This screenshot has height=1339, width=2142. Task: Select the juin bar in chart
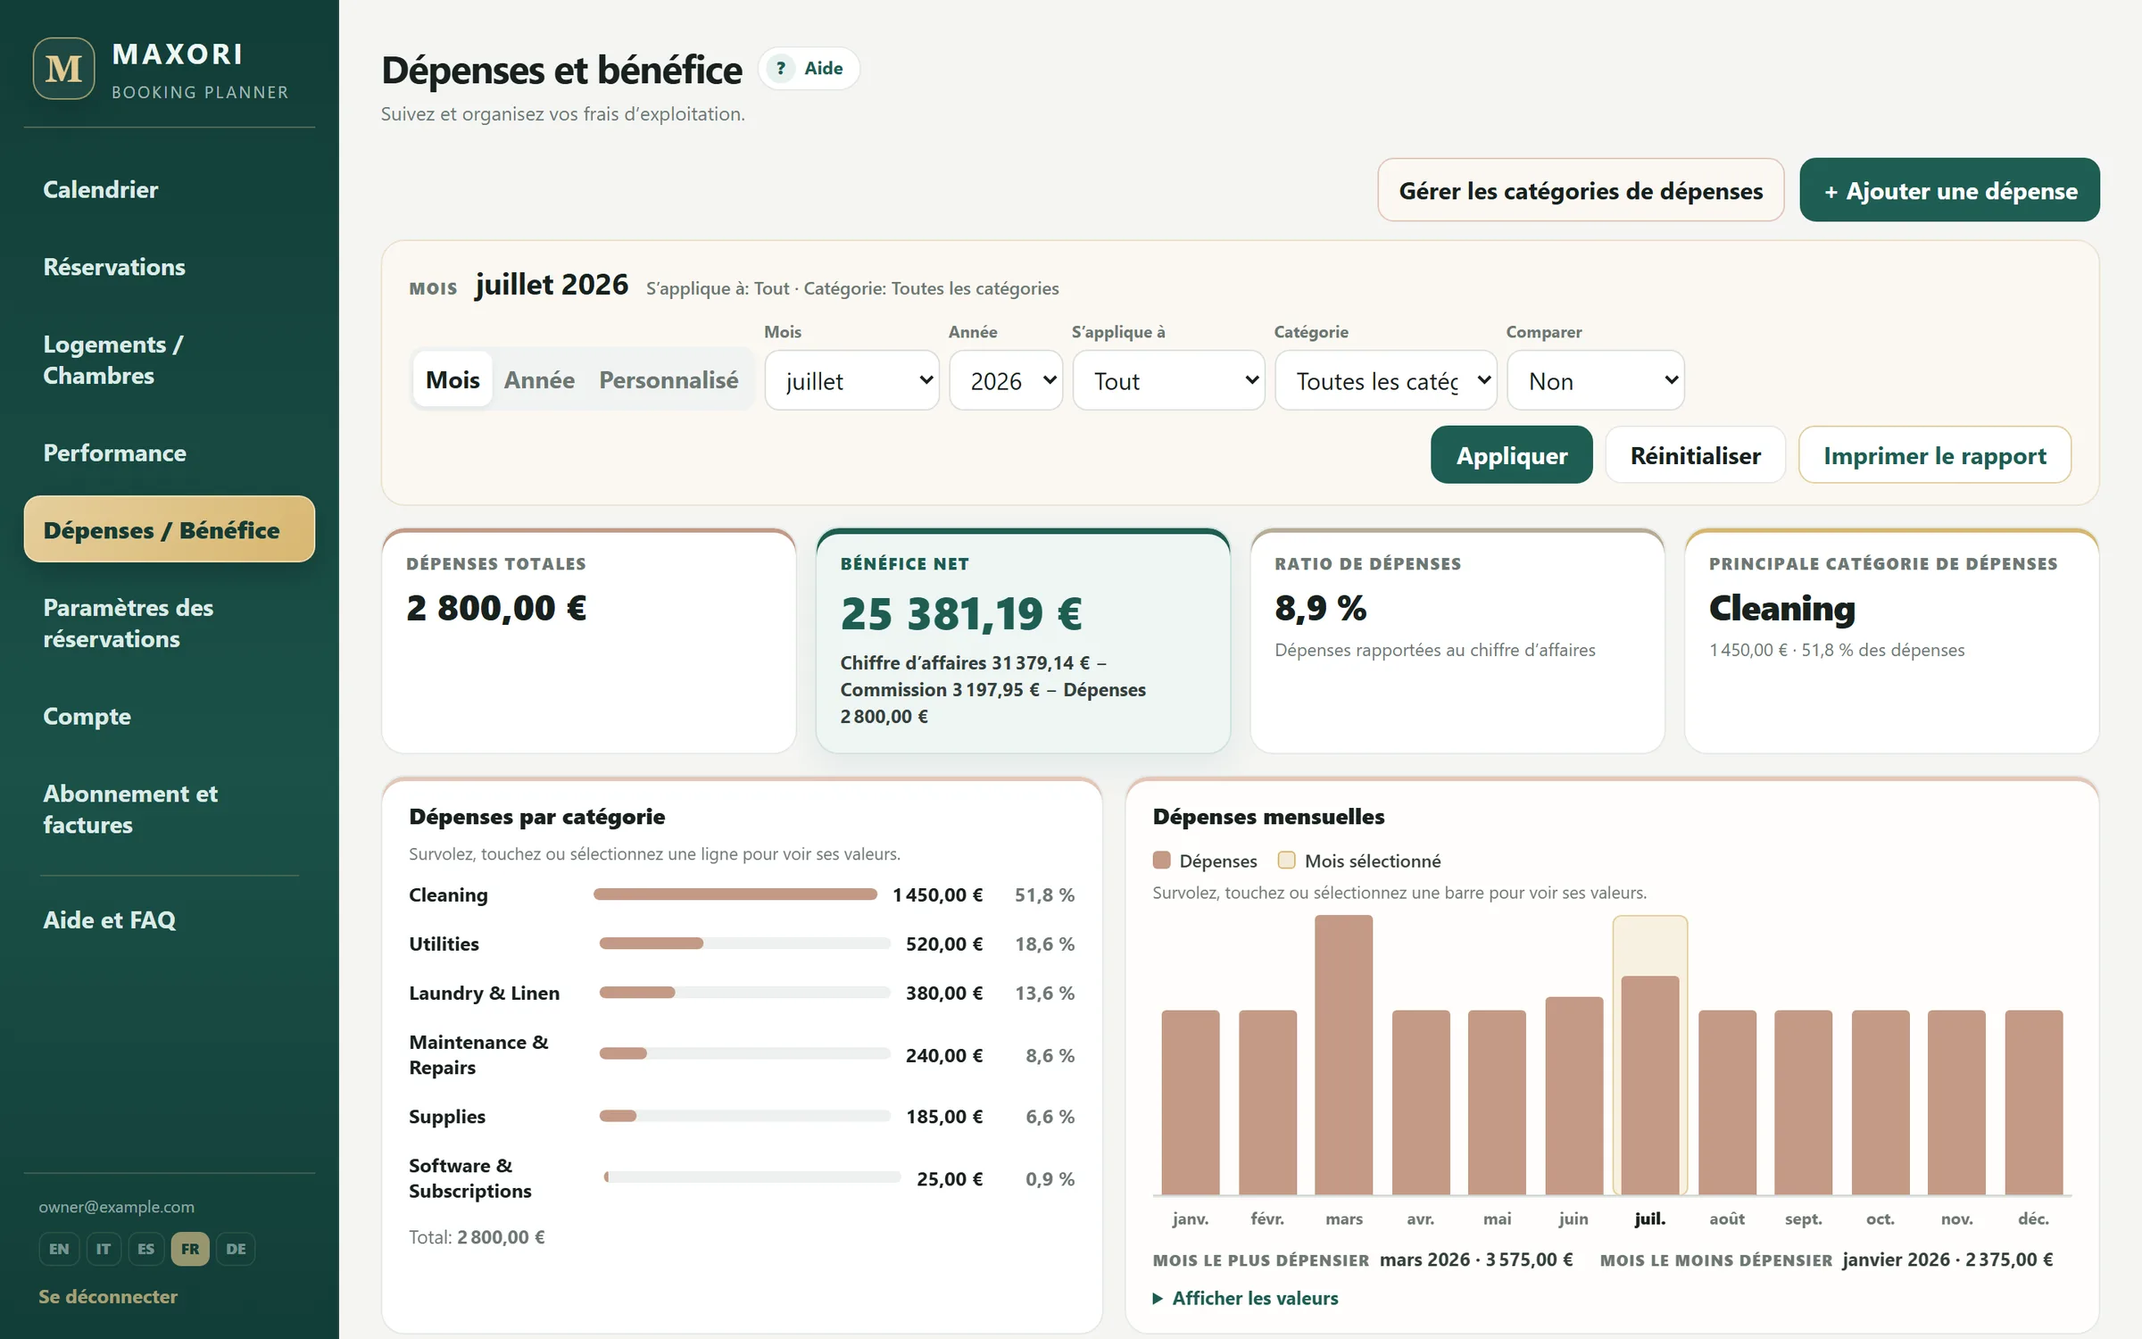click(x=1573, y=1095)
